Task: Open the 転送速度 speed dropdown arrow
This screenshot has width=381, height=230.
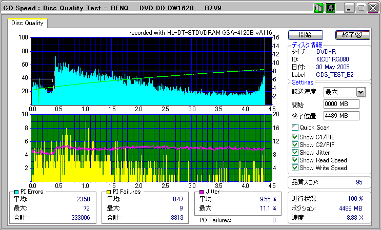Action: click(x=360, y=92)
